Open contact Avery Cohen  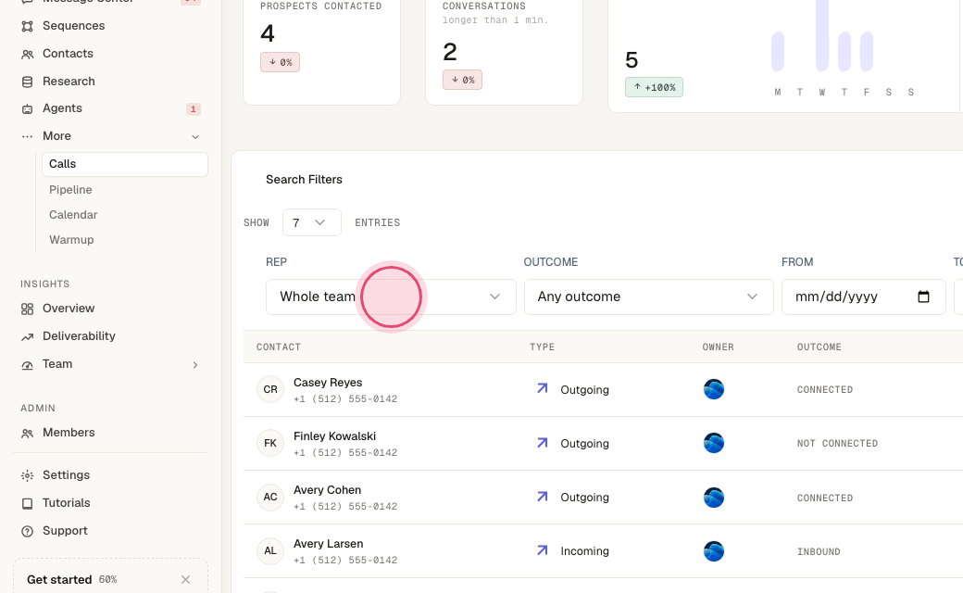(x=328, y=490)
